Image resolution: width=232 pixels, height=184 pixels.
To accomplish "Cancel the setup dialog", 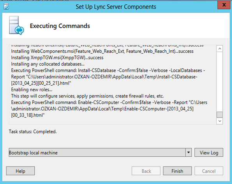I will [x=209, y=171].
